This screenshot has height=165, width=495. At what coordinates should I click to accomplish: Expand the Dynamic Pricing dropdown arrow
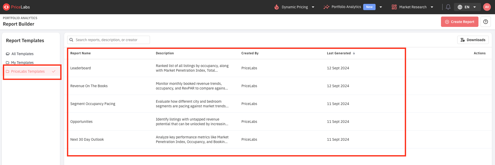pos(313,7)
